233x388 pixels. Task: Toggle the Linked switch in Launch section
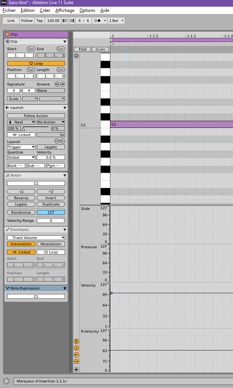click(x=21, y=135)
